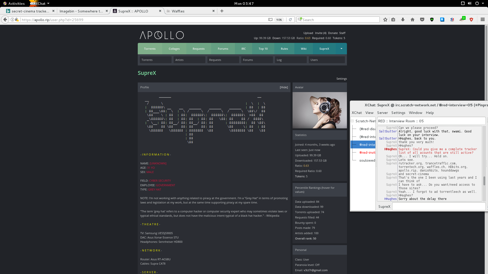Click the Users search box

(x=327, y=60)
